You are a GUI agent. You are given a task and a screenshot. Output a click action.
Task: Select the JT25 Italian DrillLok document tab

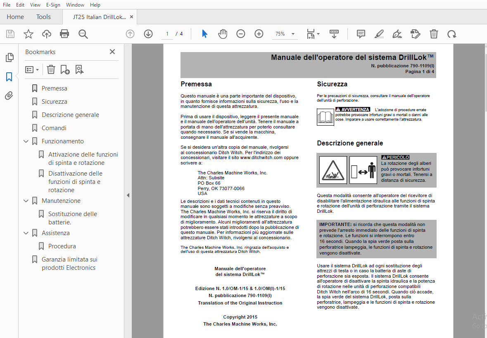[100, 17]
